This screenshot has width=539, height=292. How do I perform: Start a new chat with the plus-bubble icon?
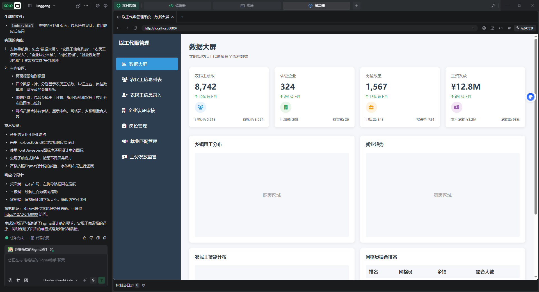click(x=78, y=6)
